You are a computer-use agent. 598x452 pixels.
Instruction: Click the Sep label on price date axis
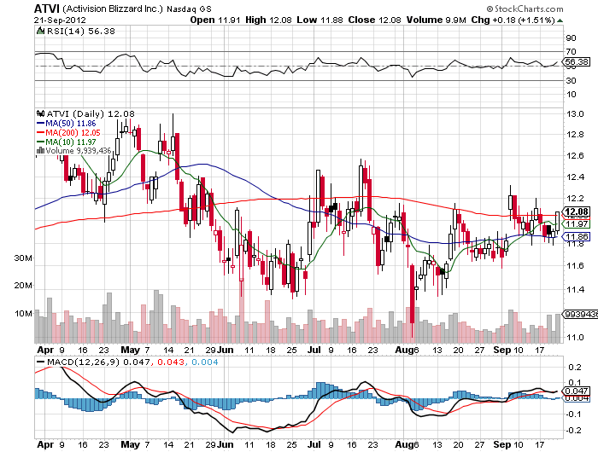pyautogui.click(x=502, y=350)
